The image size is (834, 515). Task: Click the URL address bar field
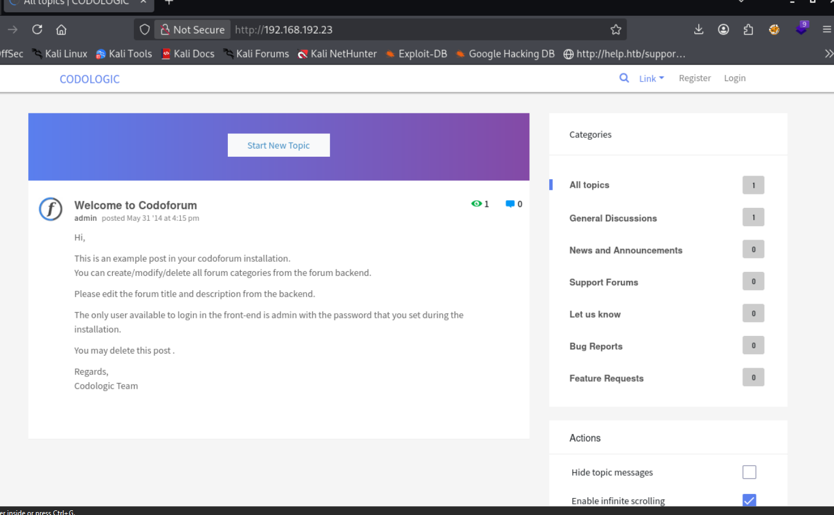pyautogui.click(x=411, y=29)
